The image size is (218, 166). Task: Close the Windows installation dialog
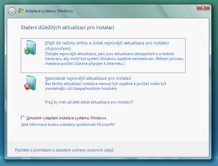click(203, 7)
